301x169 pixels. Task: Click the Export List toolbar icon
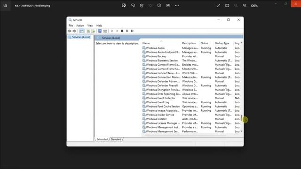93,31
